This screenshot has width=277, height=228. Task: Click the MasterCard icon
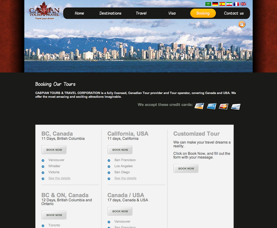(223, 106)
